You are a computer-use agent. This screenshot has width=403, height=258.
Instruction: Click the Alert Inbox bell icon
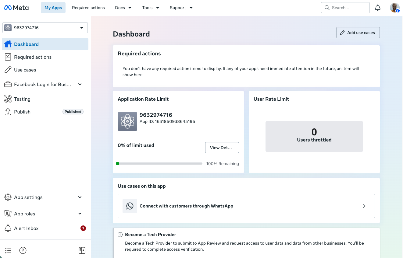[x=8, y=228]
